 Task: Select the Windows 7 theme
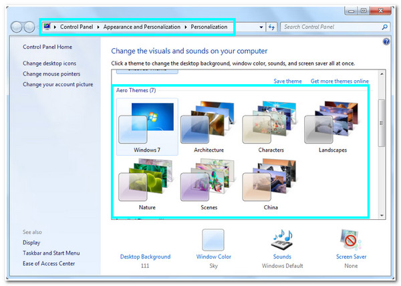tap(147, 127)
